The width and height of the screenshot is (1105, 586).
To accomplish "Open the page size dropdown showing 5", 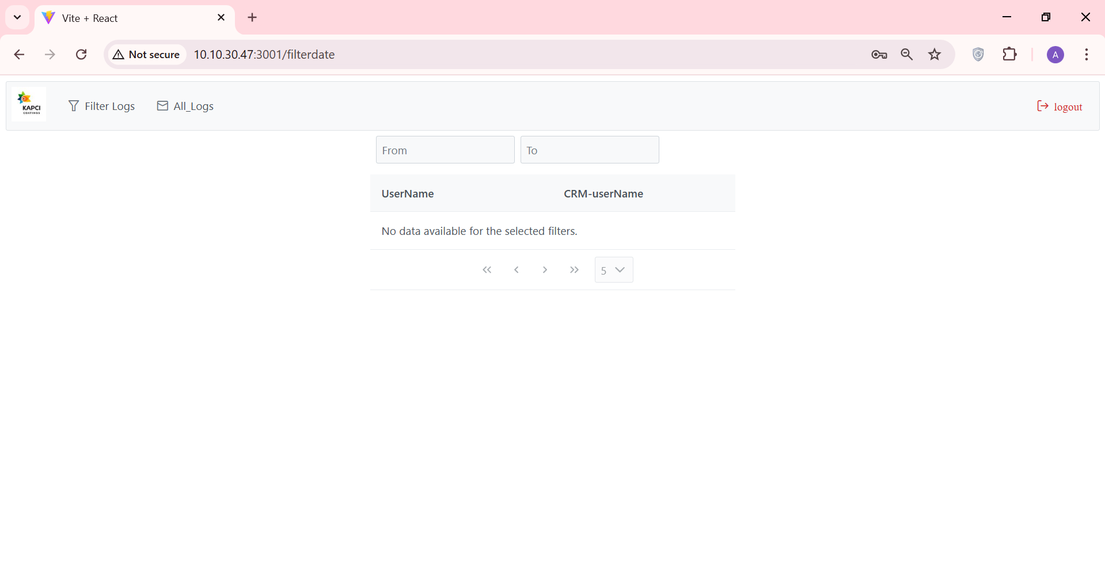I will coord(614,269).
